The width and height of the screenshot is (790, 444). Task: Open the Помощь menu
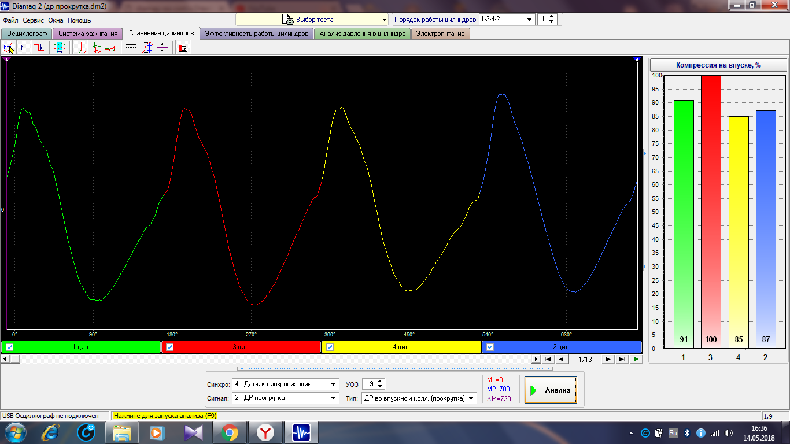pos(79,20)
